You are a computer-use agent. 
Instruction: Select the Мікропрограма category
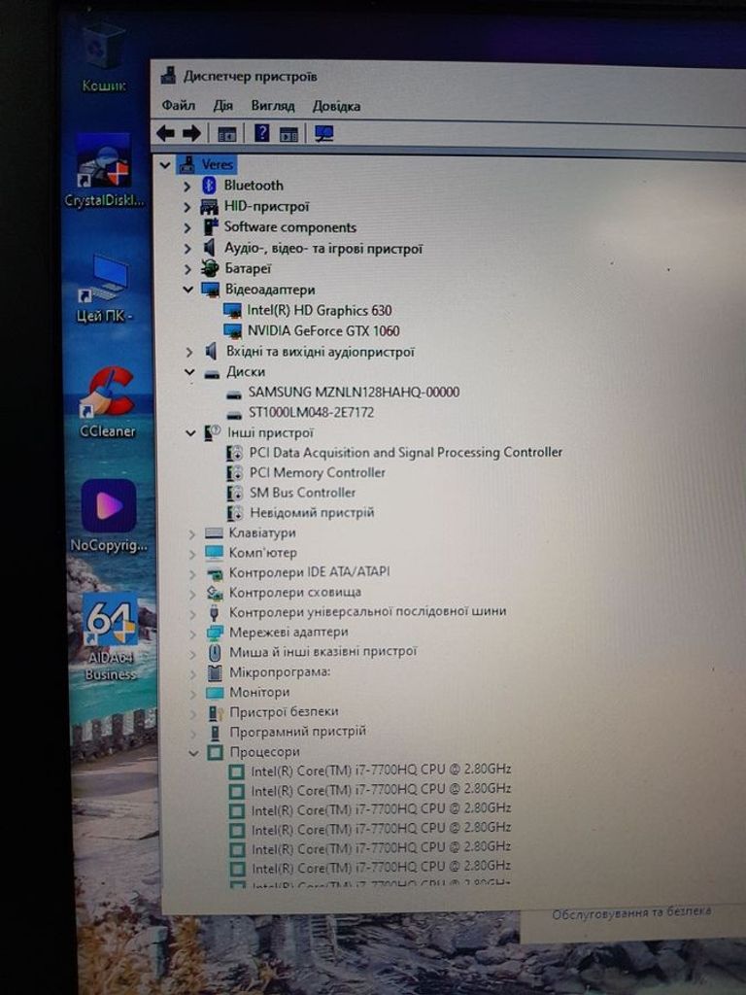280,672
